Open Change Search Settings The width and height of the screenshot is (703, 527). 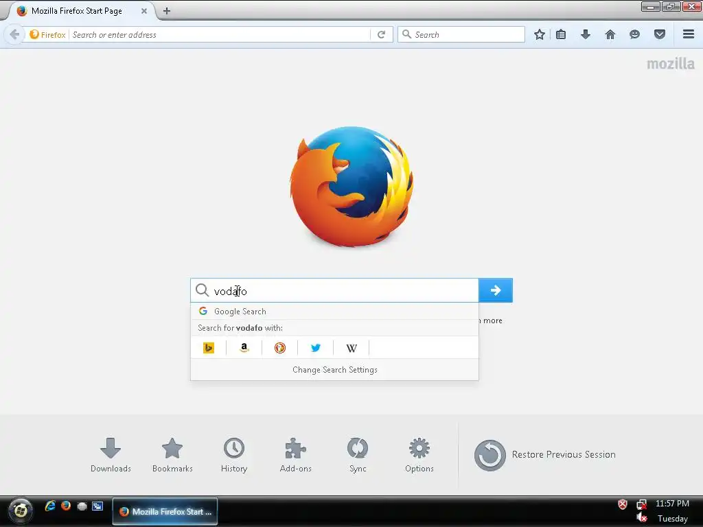click(334, 370)
